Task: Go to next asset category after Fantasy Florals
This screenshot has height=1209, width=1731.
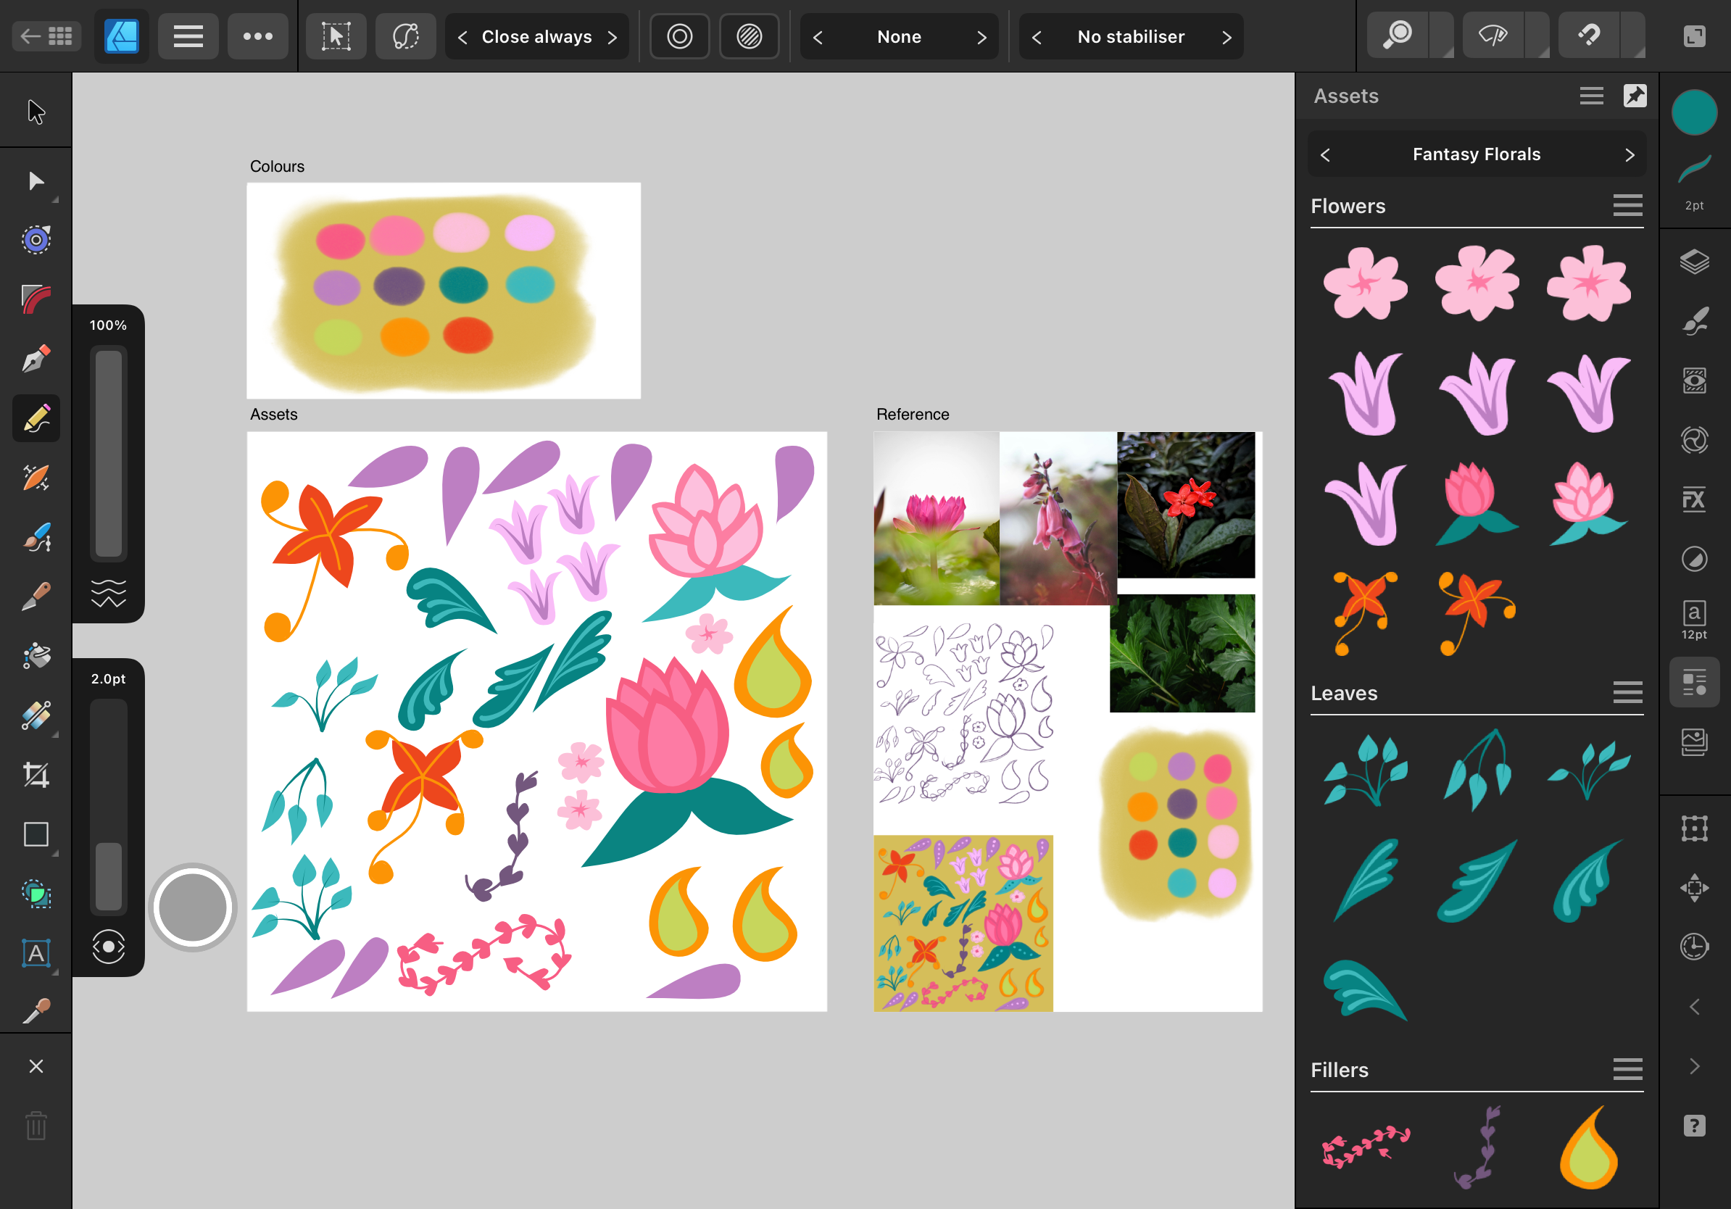Action: tap(1630, 154)
